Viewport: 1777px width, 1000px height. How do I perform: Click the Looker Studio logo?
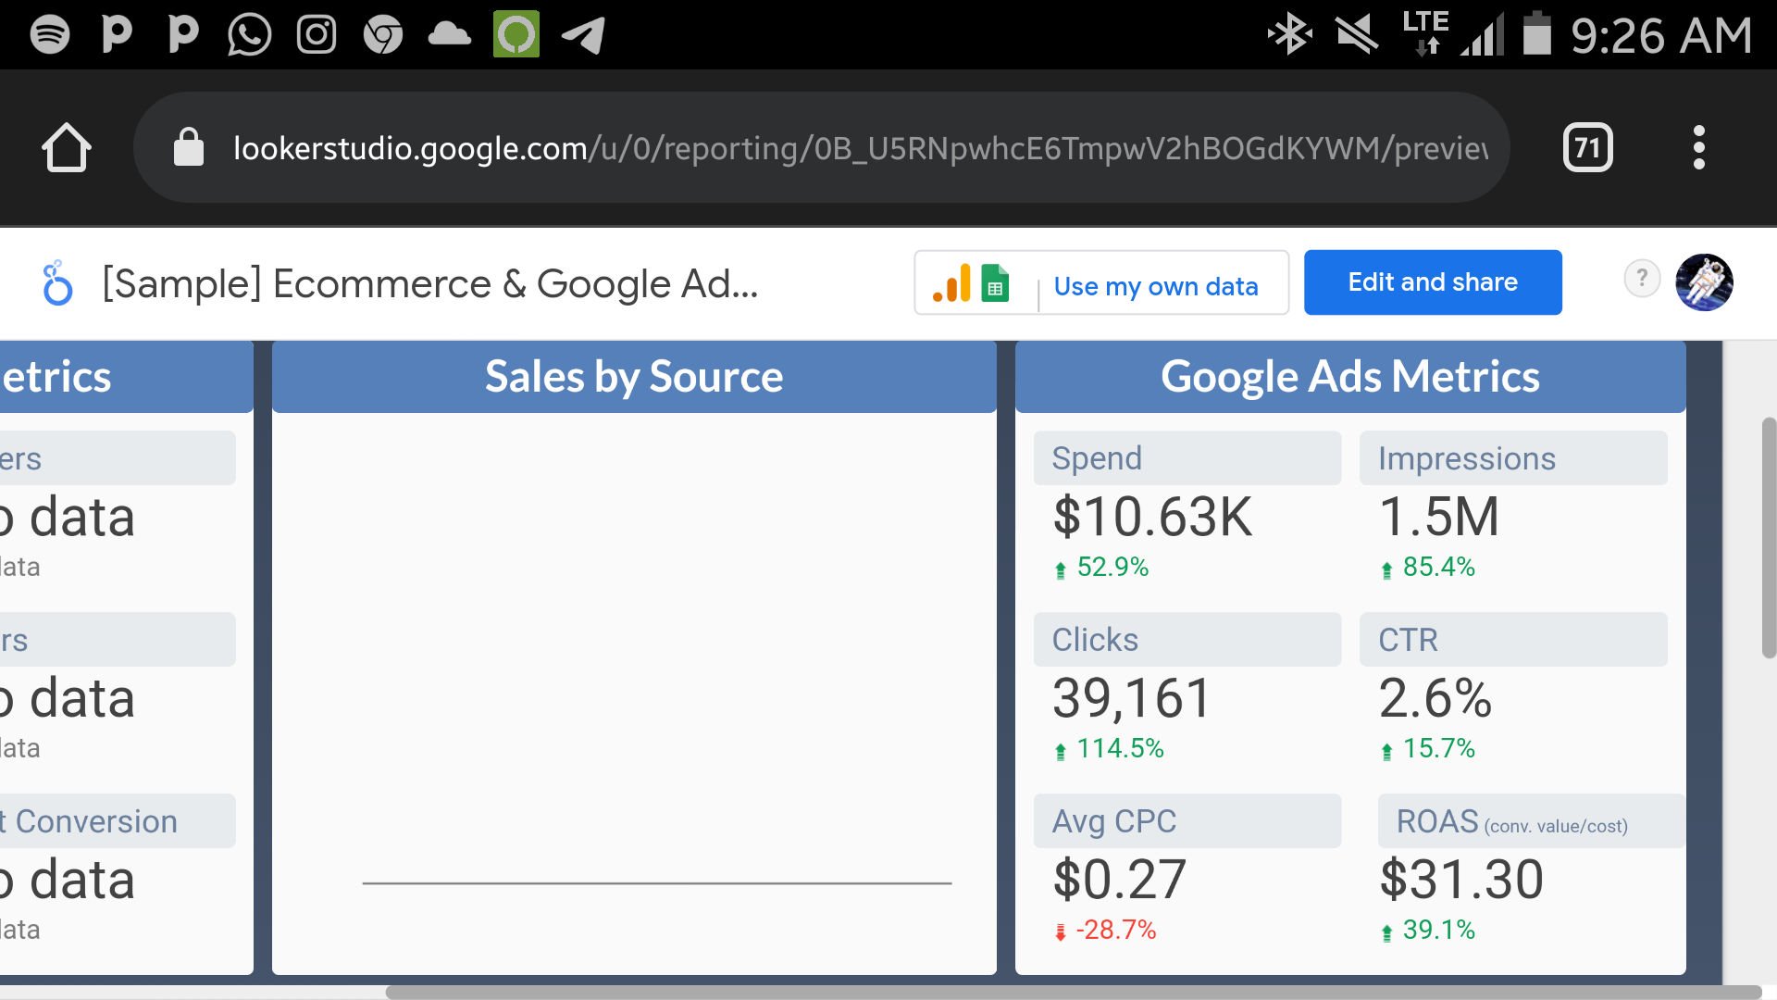(57, 282)
